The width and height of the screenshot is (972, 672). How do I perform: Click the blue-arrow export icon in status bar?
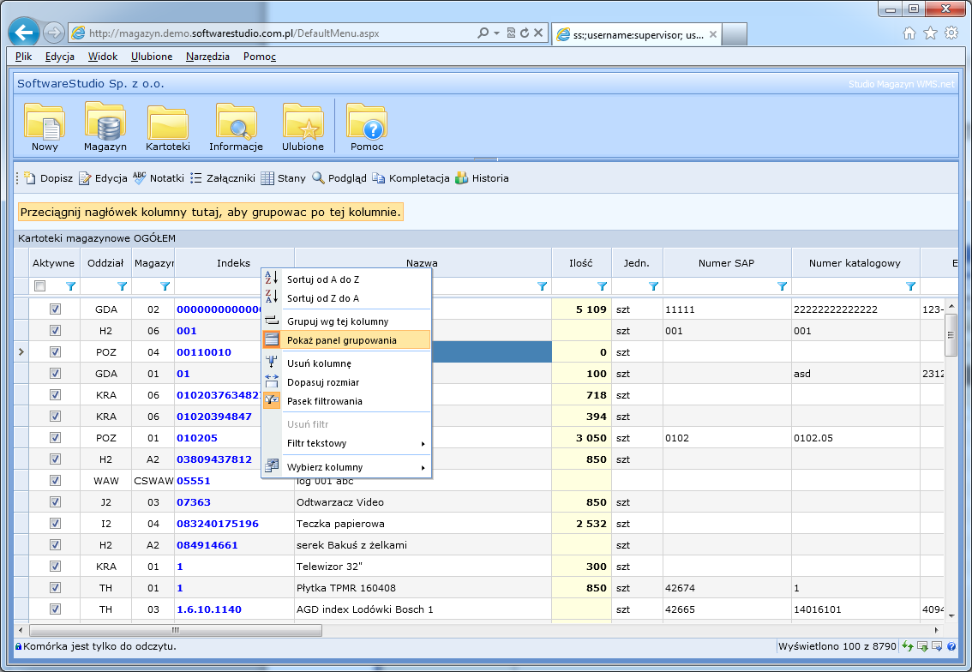point(937,646)
